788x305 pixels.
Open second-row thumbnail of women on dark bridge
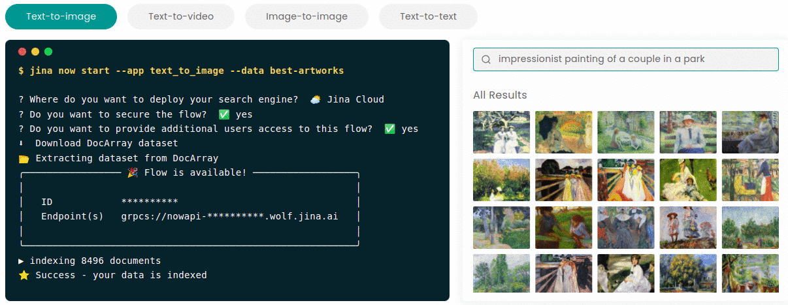click(x=563, y=180)
